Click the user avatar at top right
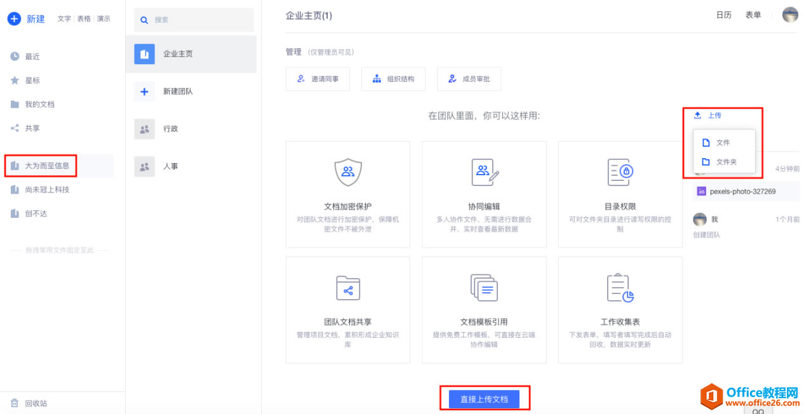The height and width of the screenshot is (414, 804). (789, 15)
